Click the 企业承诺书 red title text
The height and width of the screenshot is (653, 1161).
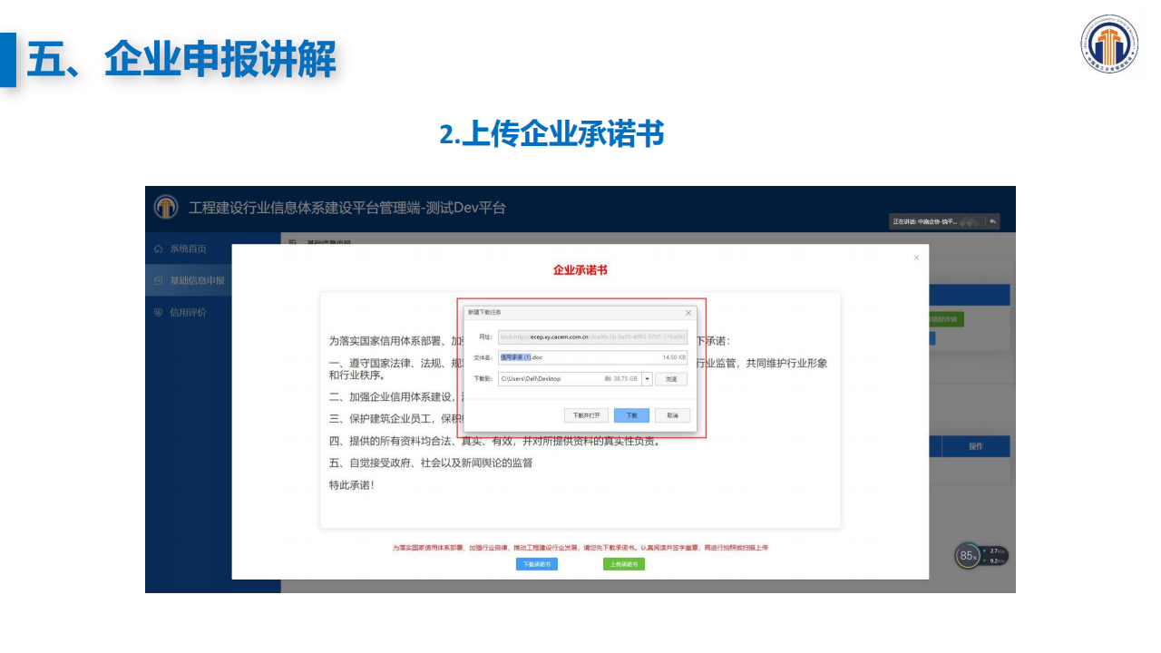coord(580,270)
